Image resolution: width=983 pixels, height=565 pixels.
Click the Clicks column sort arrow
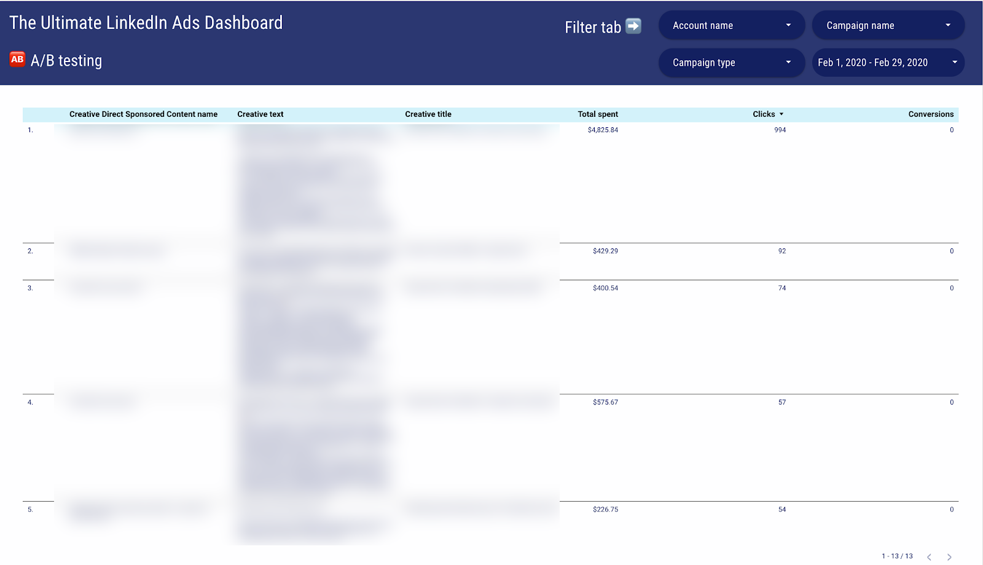(781, 114)
